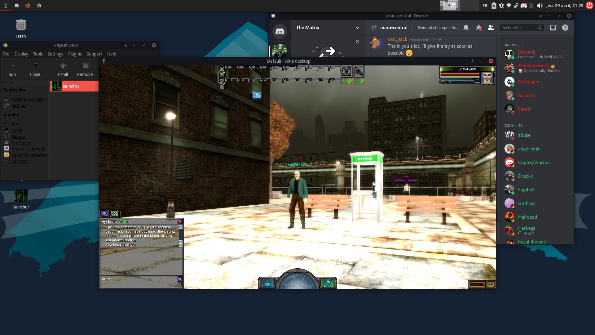Open the yellow team members icon
The image size is (595, 335).
[114, 213]
